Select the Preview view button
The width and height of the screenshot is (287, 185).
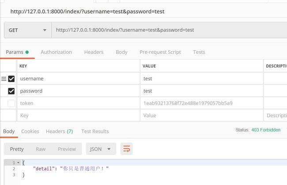(67, 149)
